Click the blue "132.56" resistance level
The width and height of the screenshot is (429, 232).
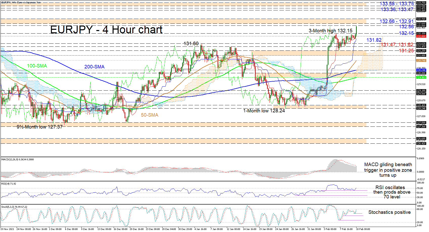[407, 27]
